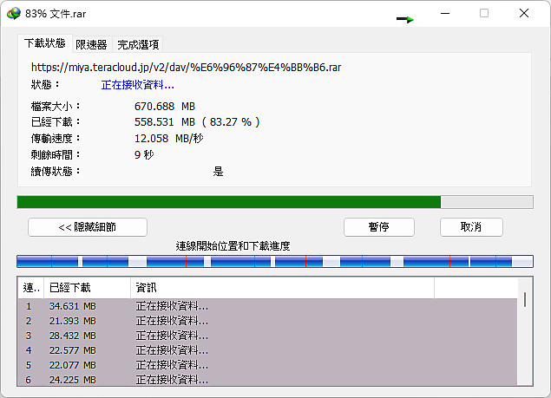Image resolution: width=551 pixels, height=398 pixels.
Task: Click the 續傳狀態 label
Action: click(56, 172)
